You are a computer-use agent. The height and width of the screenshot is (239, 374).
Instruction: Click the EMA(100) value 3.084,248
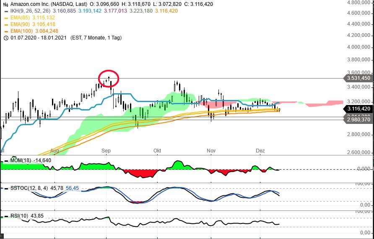(47, 31)
